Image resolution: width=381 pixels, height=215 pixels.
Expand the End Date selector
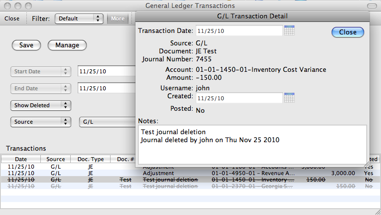(x=41, y=88)
